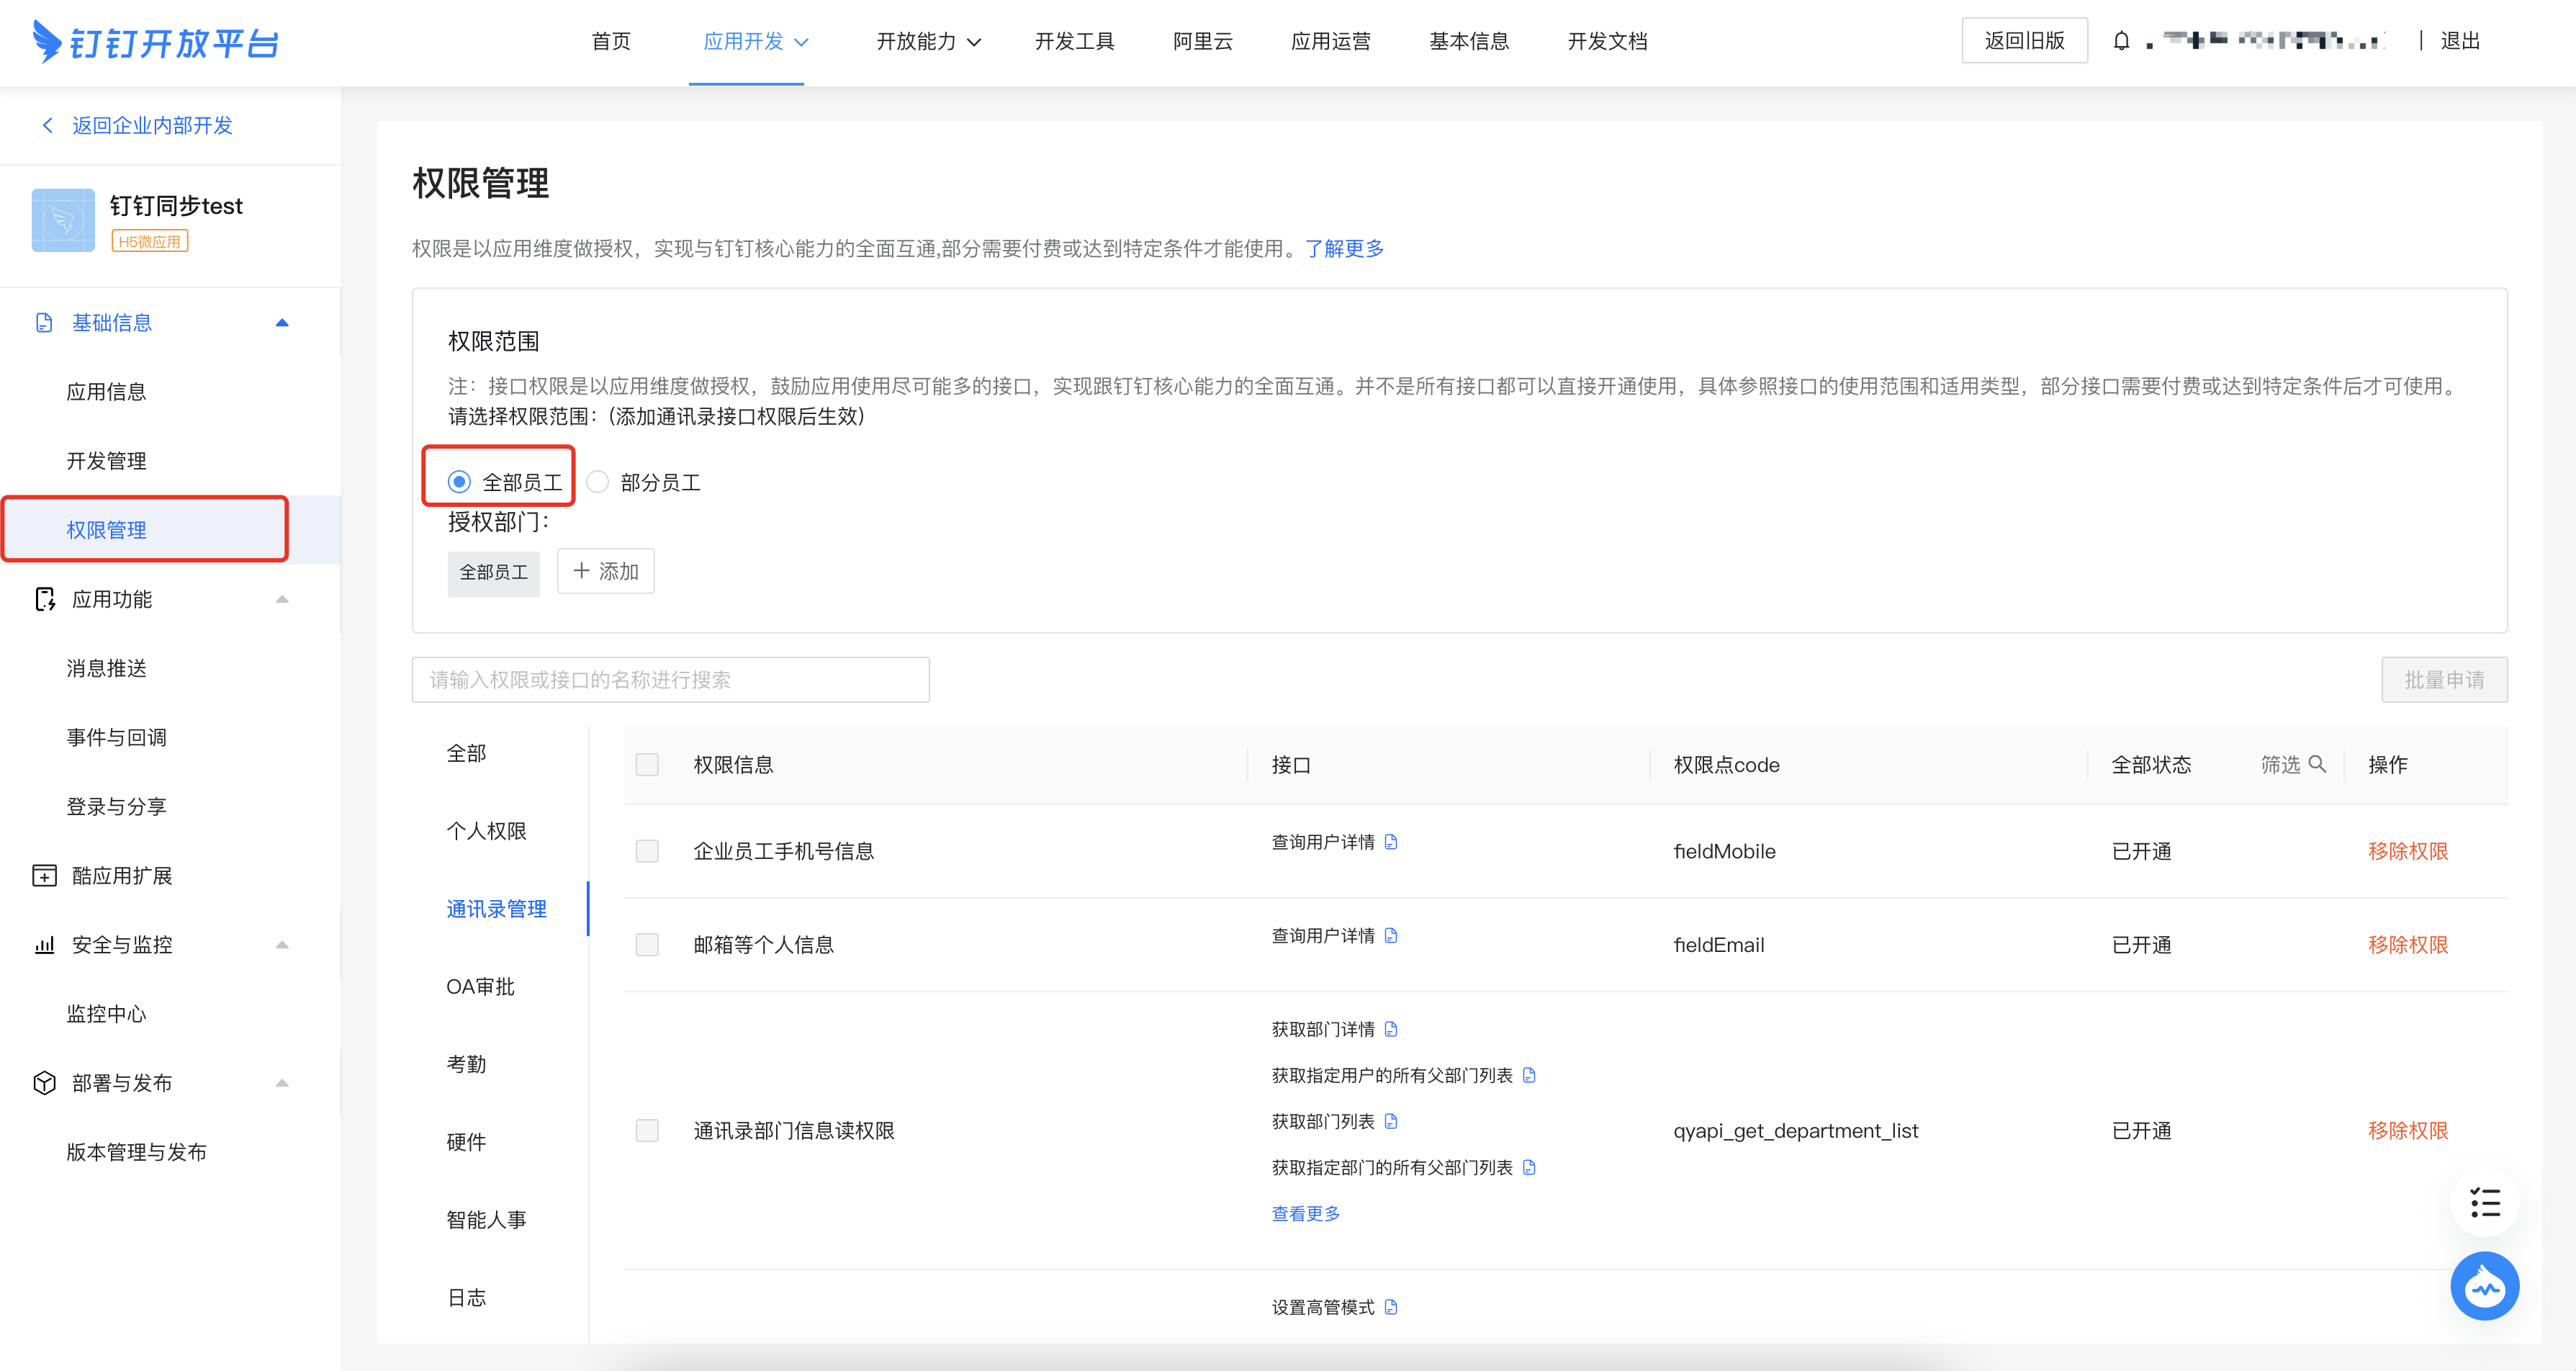Open doc icon beside 获取部门详情
The image size is (2576, 1371).
point(1390,1029)
